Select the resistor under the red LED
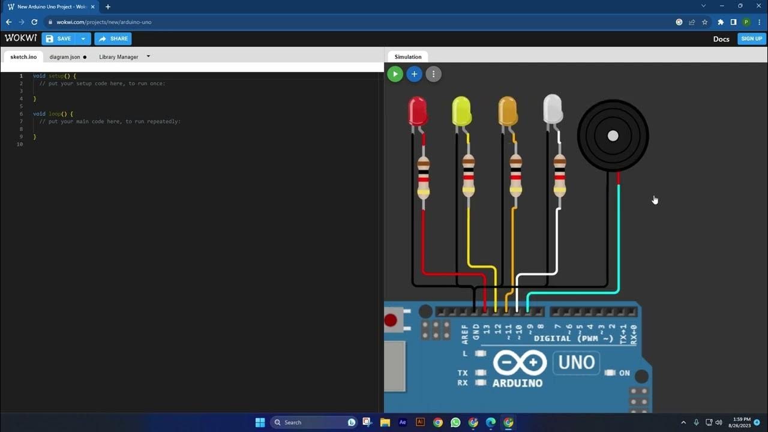This screenshot has height=432, width=768. pyautogui.click(x=424, y=178)
